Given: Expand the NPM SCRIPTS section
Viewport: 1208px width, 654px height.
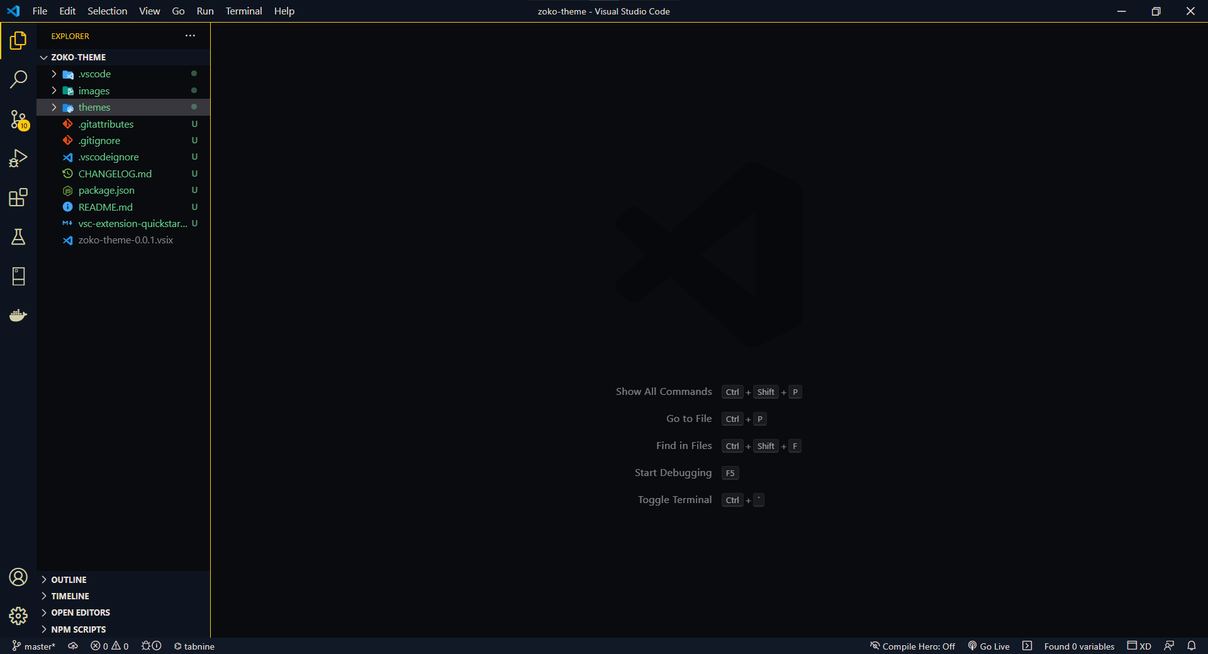Looking at the screenshot, I should (123, 629).
